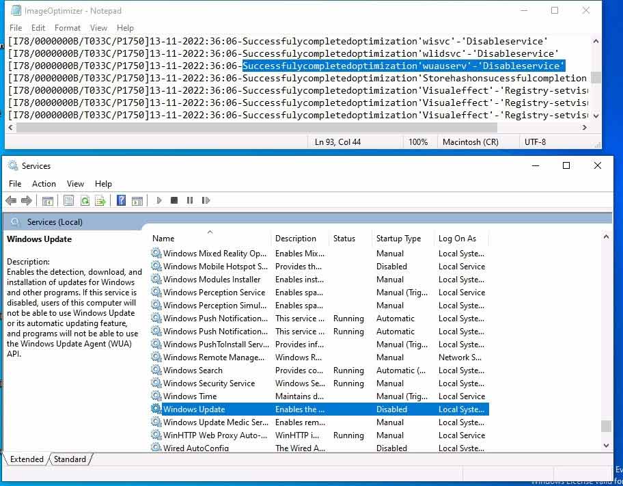Screen dimensions: 623x486
Task: Switch to the Extended tab
Action: [27, 459]
